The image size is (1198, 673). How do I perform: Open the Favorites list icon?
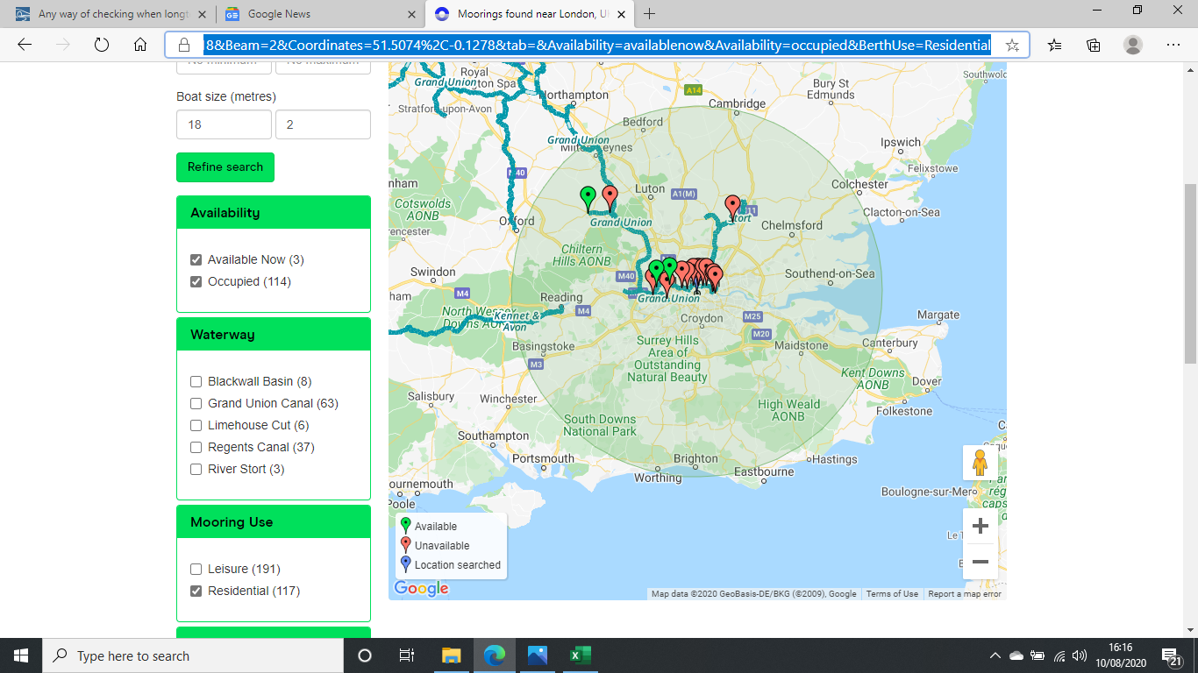pyautogui.click(x=1055, y=46)
